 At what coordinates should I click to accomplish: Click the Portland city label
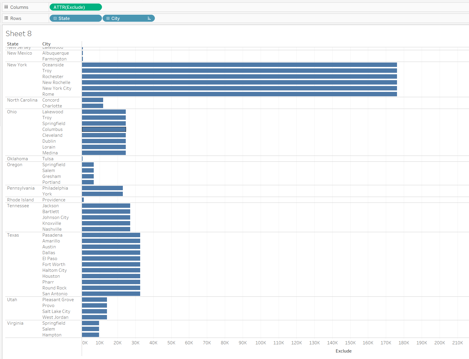point(51,182)
